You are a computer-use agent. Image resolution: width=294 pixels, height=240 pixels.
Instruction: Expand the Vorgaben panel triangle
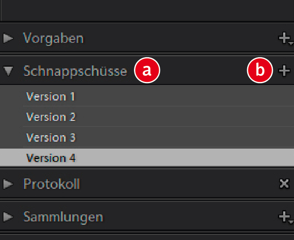tap(8, 38)
